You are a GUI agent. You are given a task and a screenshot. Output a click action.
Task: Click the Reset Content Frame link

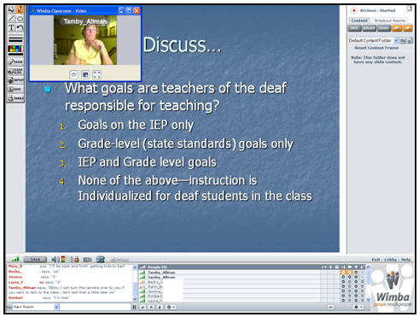376,48
